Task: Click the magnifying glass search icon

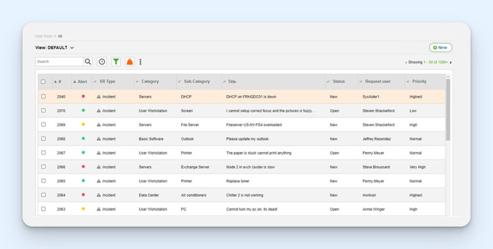Action: 88,62
